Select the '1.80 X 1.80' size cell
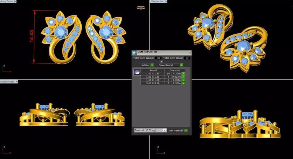 click(x=153, y=74)
